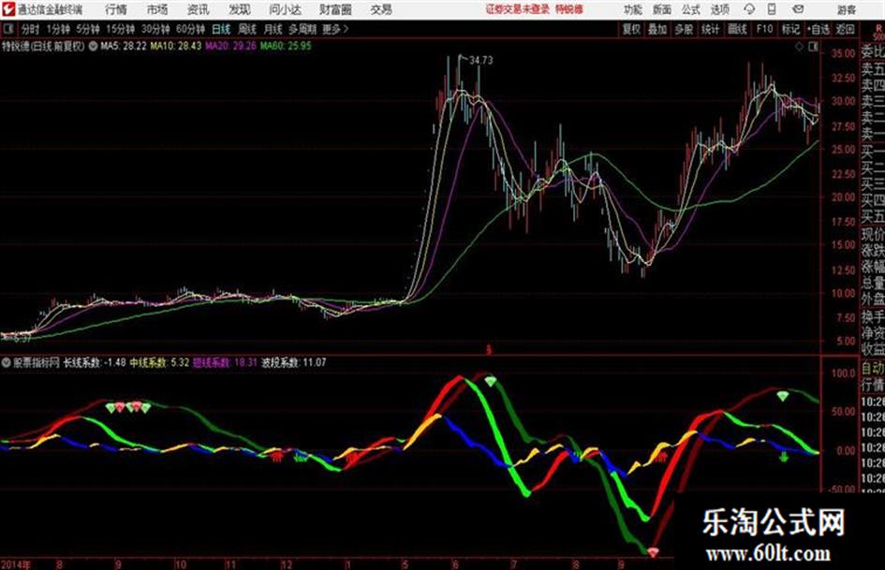Click the 复权 toolbar button
Viewport: 885px width, 570px height.
tap(631, 29)
